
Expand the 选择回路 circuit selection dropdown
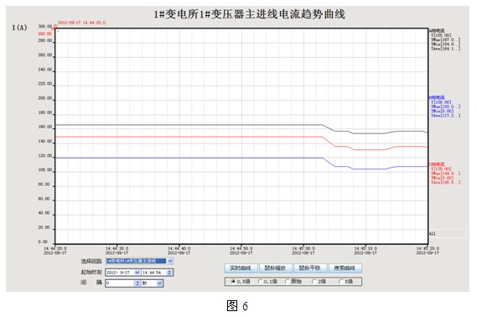click(170, 261)
